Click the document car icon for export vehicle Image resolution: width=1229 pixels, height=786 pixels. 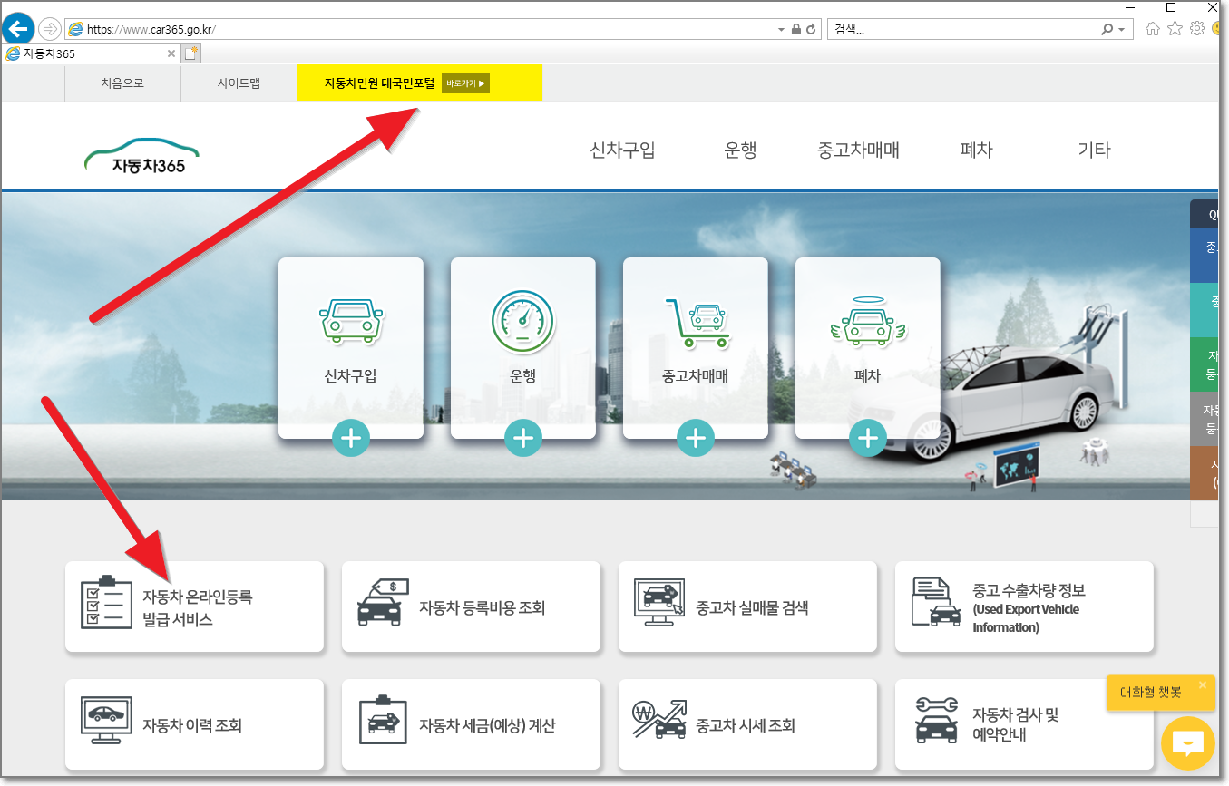pos(937,602)
